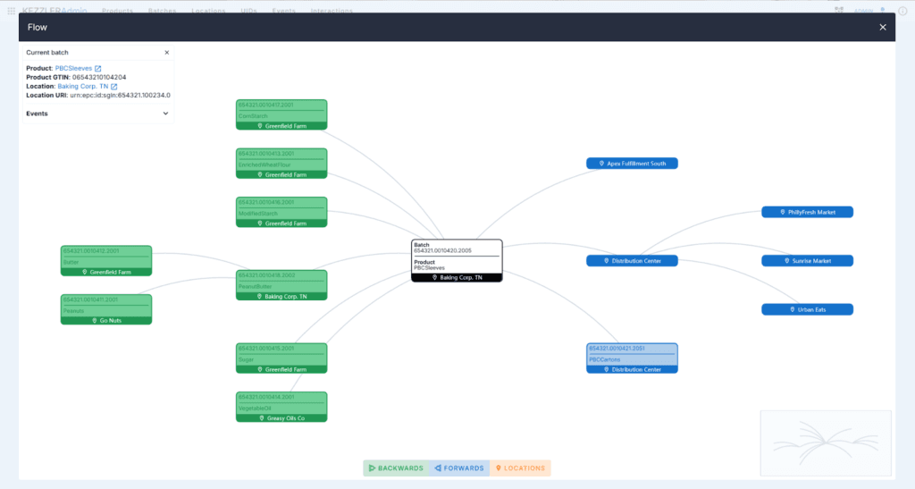This screenshot has width=915, height=489.
Task: Select the PhillyFresh Market location node
Action: click(x=807, y=213)
